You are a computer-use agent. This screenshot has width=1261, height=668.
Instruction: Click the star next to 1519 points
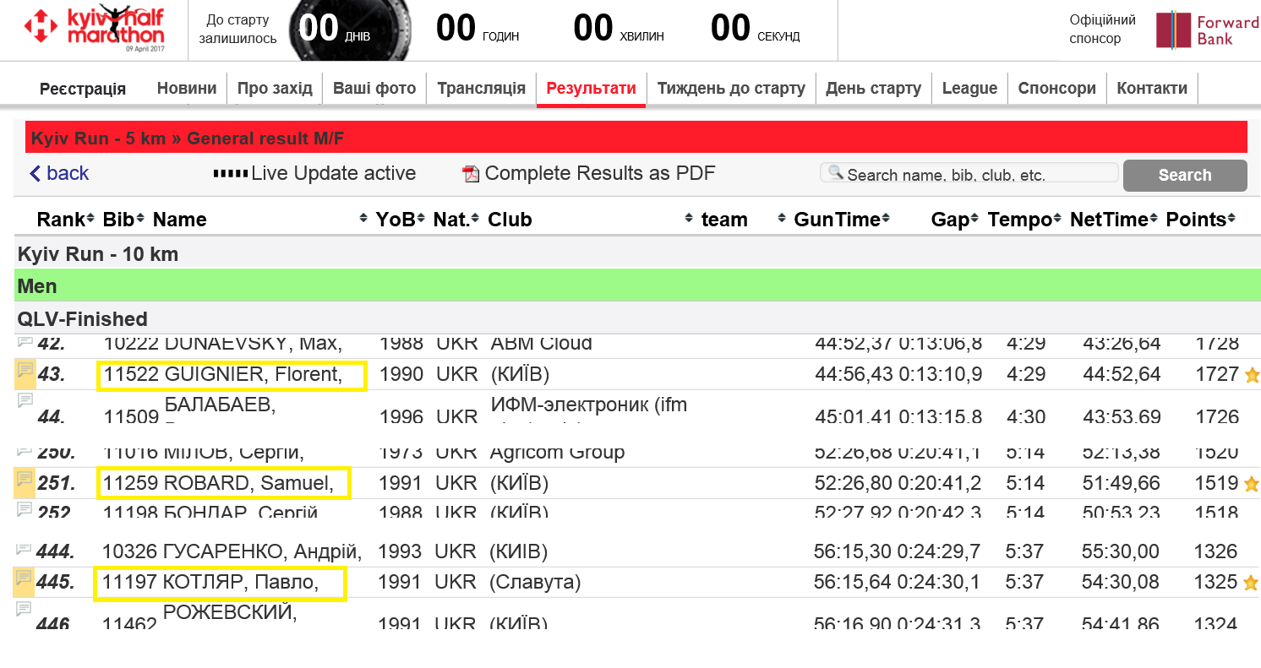(x=1252, y=484)
